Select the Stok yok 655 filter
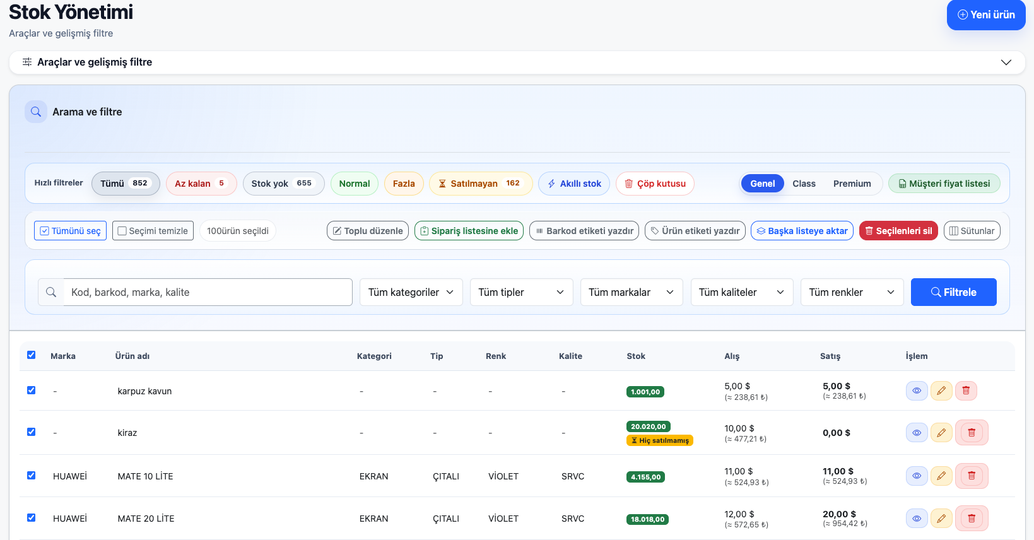 pos(283,184)
